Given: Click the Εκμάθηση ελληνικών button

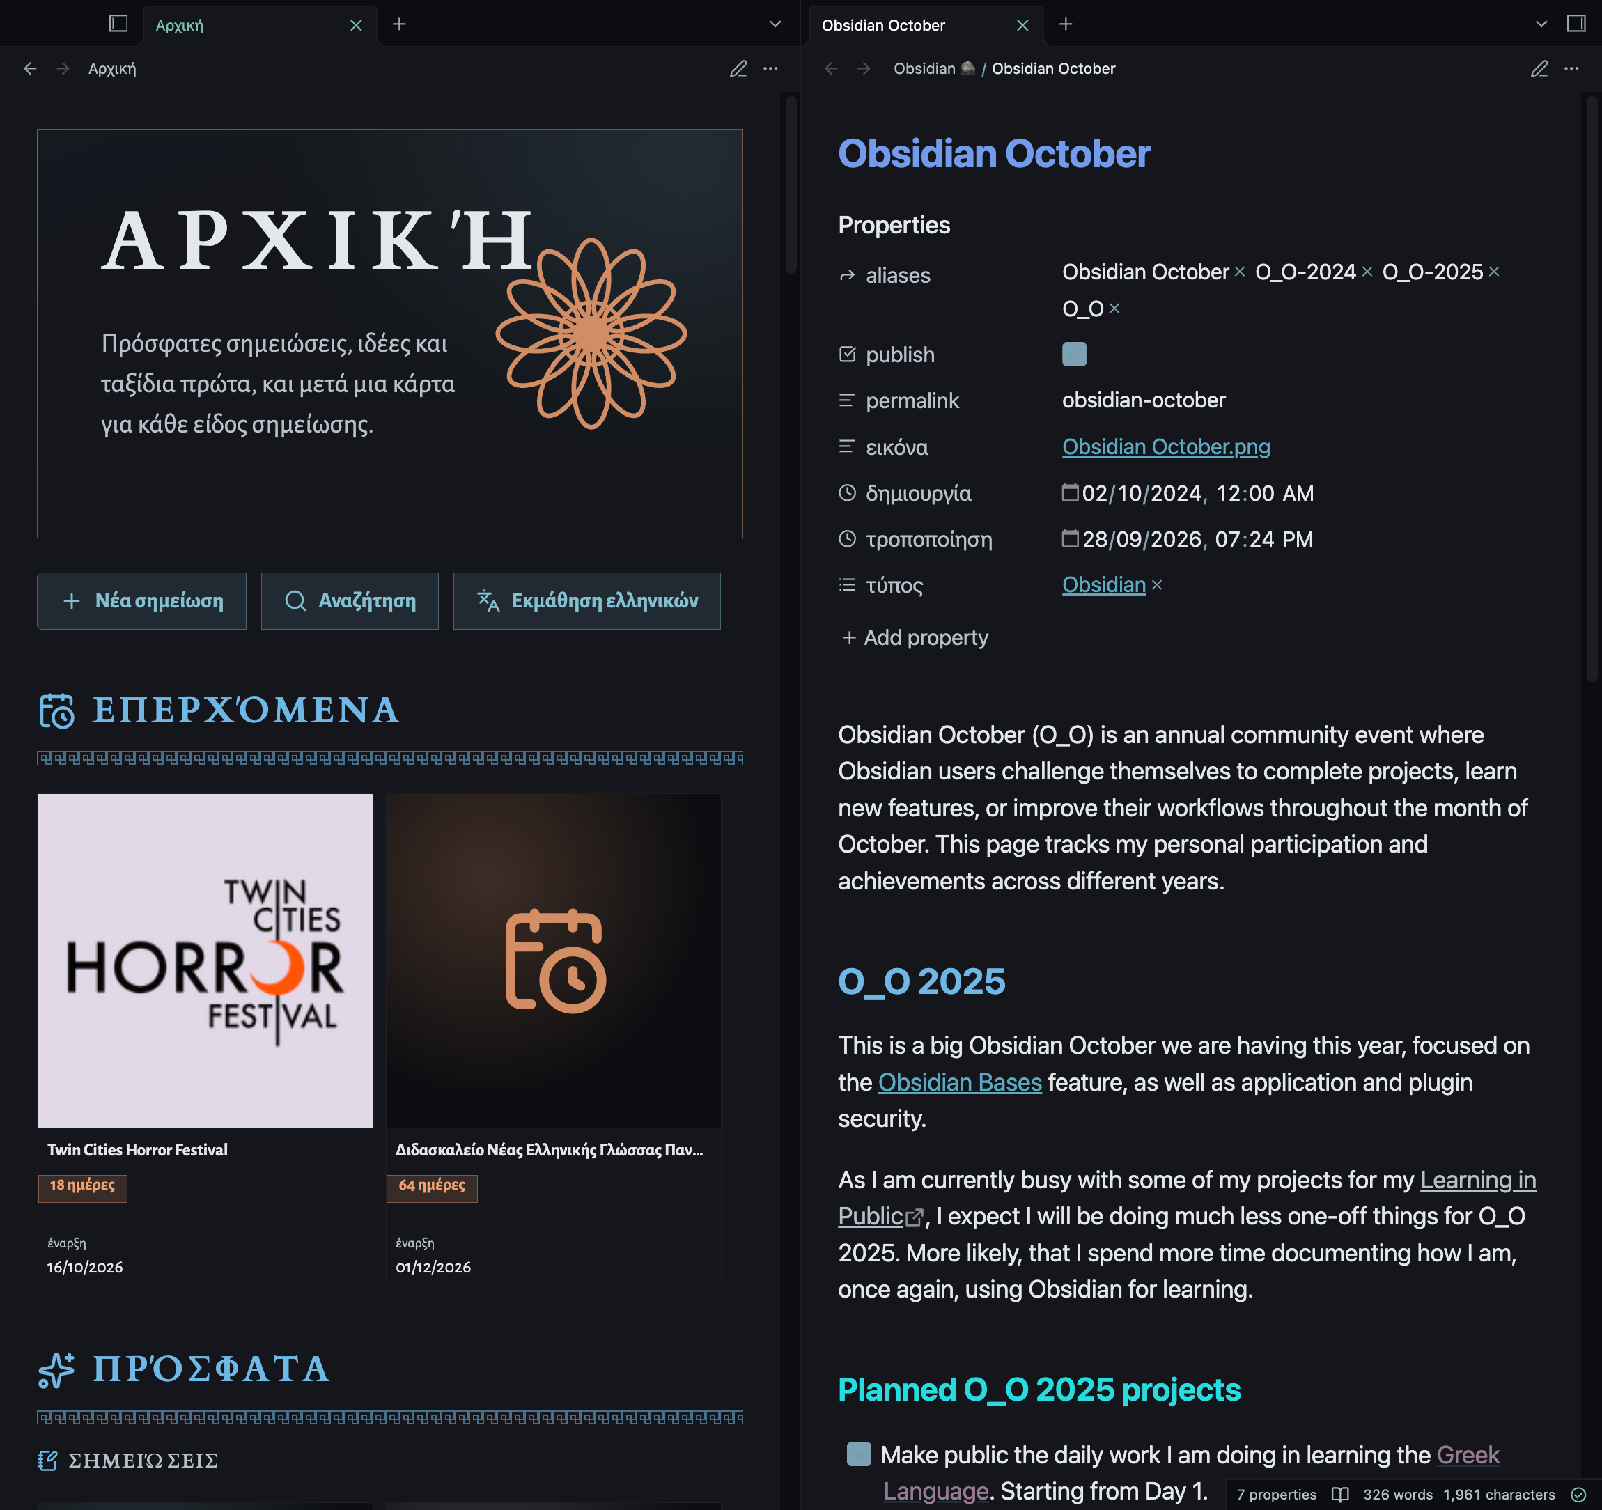Looking at the screenshot, I should tap(586, 601).
